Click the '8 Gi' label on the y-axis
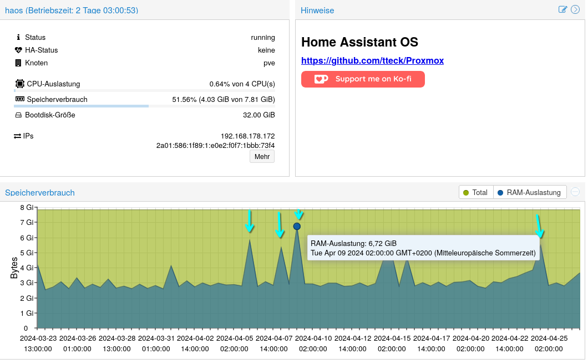The image size is (588, 364). pos(27,207)
